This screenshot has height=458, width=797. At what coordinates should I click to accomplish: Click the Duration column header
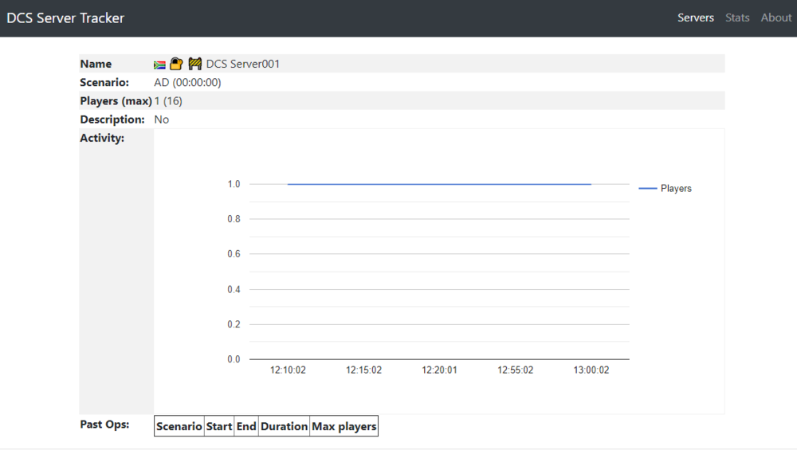(x=284, y=426)
